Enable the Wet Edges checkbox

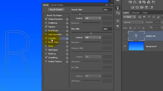[x=46, y=50]
